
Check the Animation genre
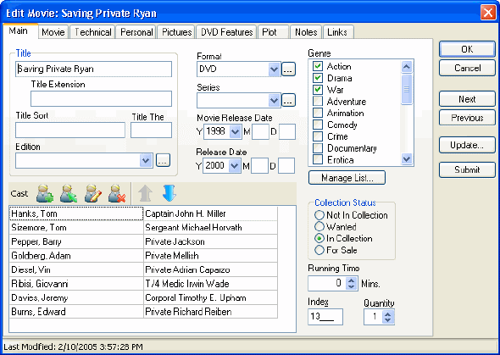pyautogui.click(x=317, y=113)
